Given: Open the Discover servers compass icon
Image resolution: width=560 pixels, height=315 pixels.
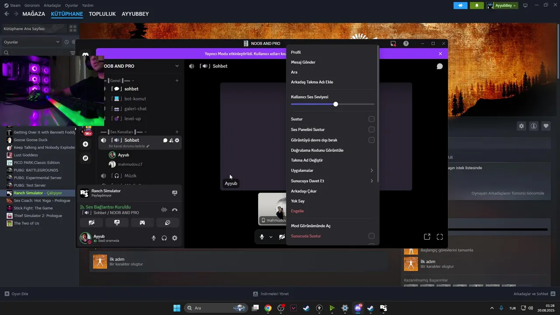Looking at the screenshot, I should 85,158.
